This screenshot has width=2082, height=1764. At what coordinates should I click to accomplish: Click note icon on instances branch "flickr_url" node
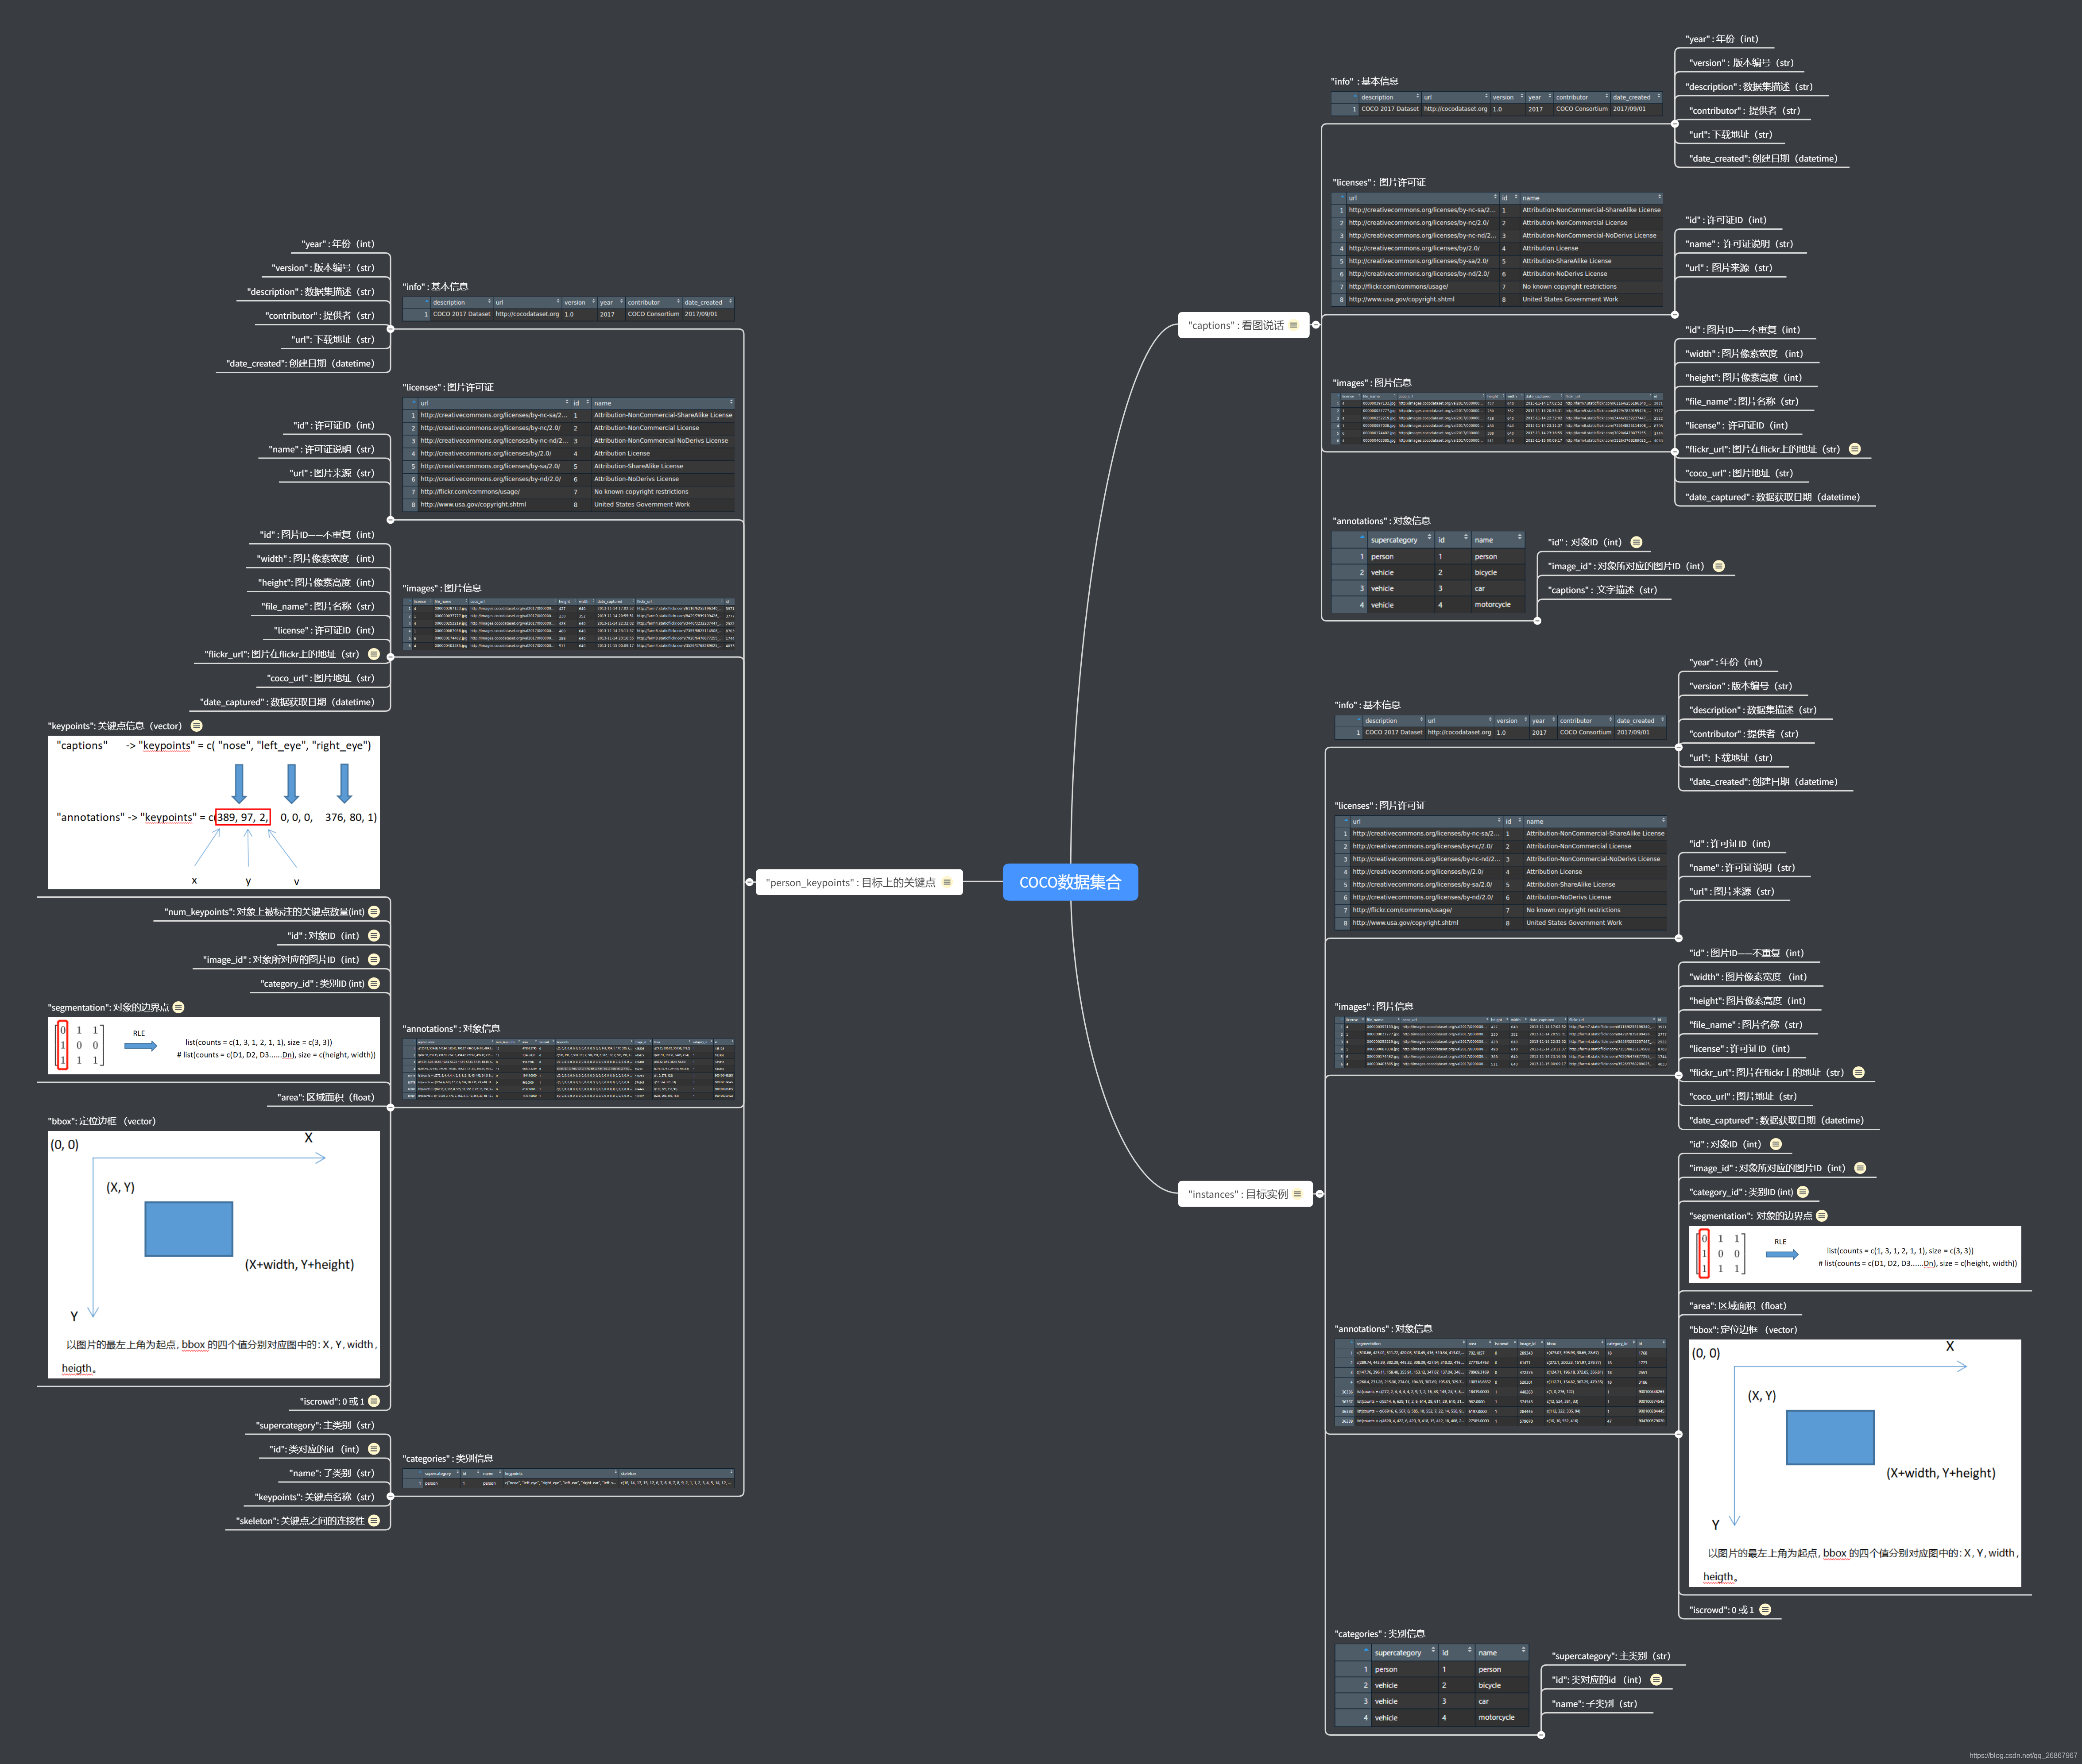click(1859, 1072)
